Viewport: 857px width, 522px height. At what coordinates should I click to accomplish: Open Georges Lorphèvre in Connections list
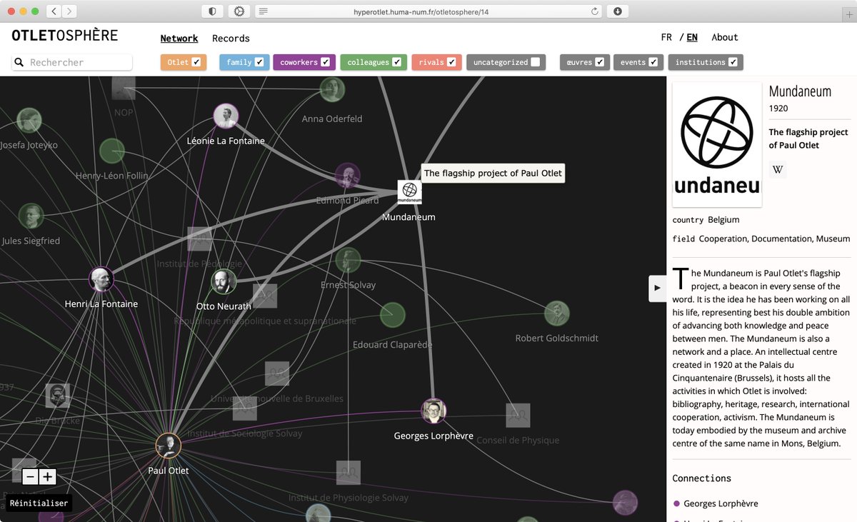(721, 503)
